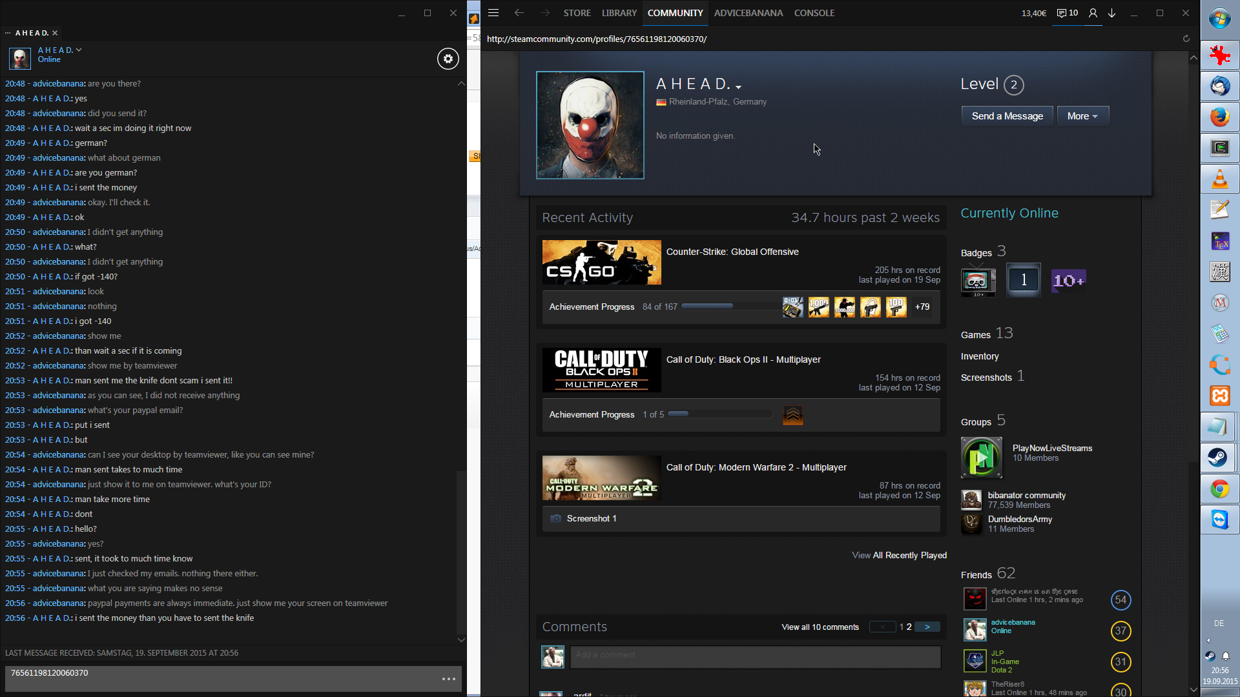Image resolution: width=1240 pixels, height=697 pixels.
Task: Open Steam from the taskbar
Action: [x=1219, y=458]
